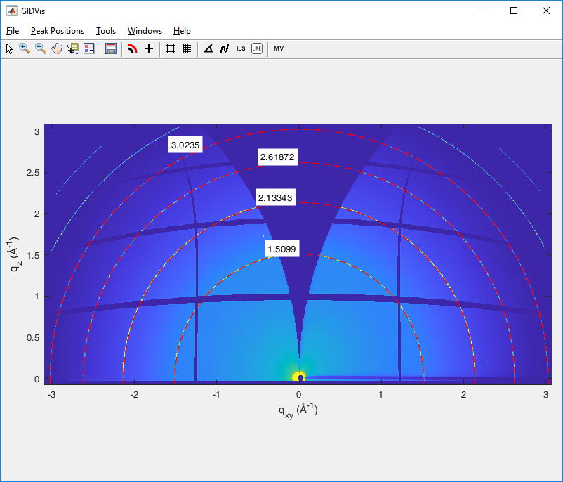
Task: Click the MV toolbar button
Action: [x=279, y=48]
